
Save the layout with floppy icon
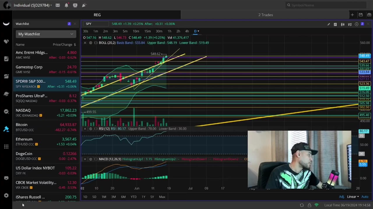click(x=361, y=15)
